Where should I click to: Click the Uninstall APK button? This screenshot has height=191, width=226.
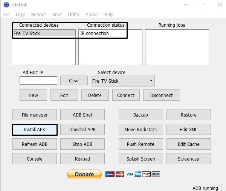click(x=82, y=129)
